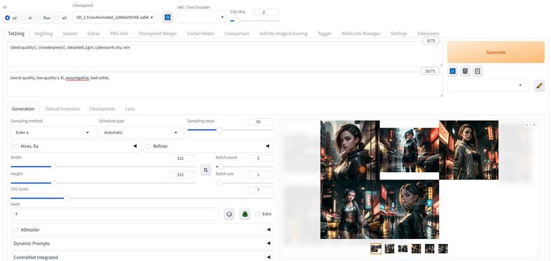Select the sd UI radio option
Screen dimensions: 551x261
11,18
